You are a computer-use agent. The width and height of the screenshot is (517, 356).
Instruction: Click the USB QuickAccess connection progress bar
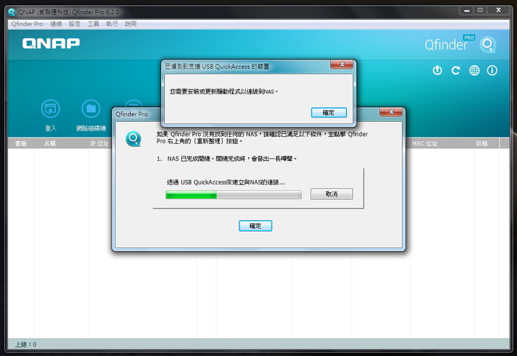(x=234, y=195)
